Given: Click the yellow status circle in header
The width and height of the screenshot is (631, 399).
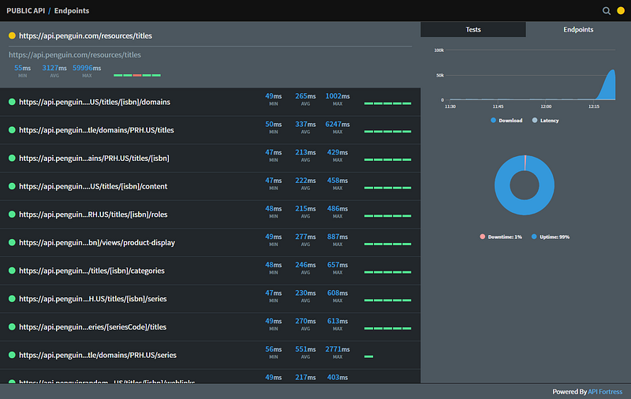Looking at the screenshot, I should coord(621,11).
